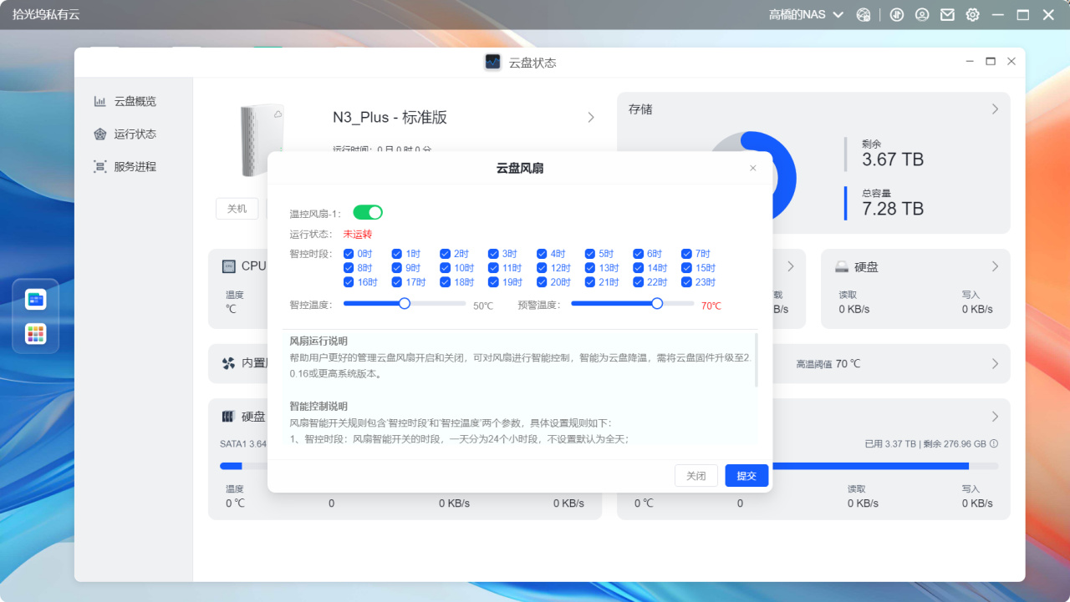1070x602 pixels.
Task: Uncheck the 21时 checkbox
Action: (590, 282)
